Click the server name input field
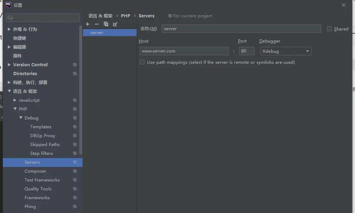Viewport: 355px width, 213px height. click(x=241, y=29)
